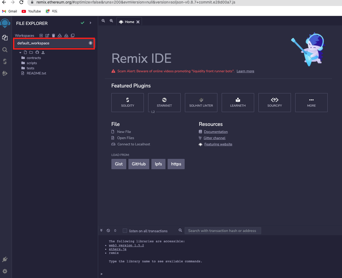Image resolution: width=342 pixels, height=278 pixels.
Task: Open MORE plugins button
Action: 311,103
